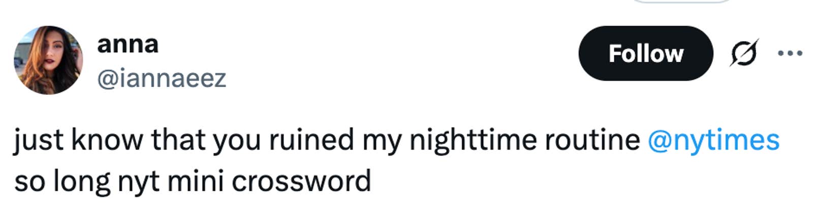
Task: Click the slashed circle icon beside Follow
Action: tap(744, 53)
